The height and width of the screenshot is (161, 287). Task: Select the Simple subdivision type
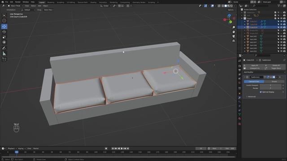click(274, 81)
